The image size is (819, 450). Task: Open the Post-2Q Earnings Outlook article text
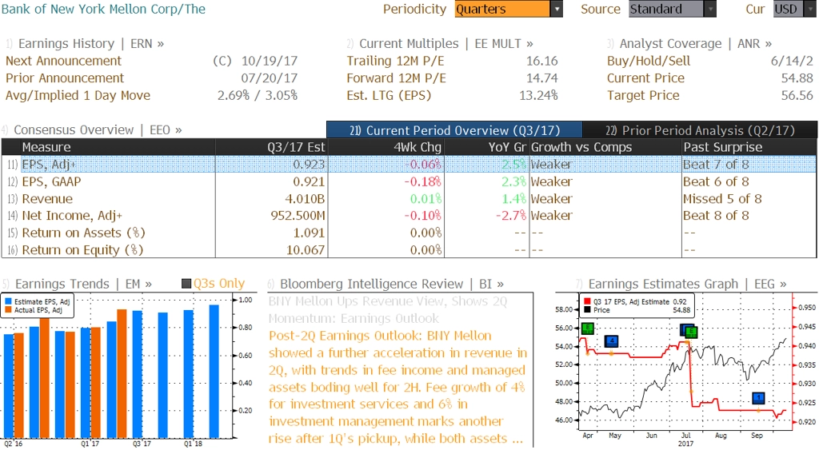398,387
